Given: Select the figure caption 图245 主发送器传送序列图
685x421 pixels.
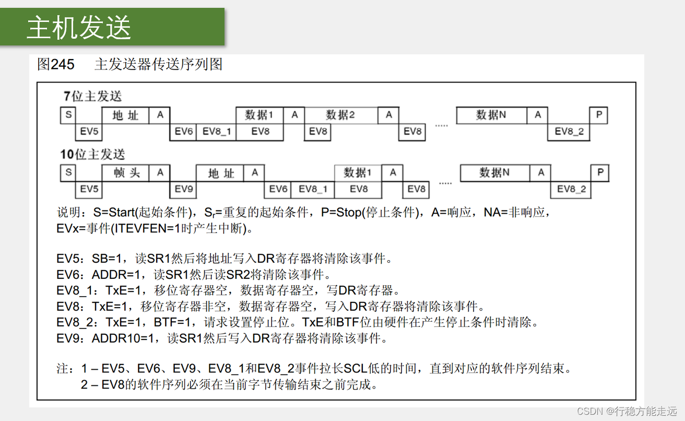Looking at the screenshot, I should (x=130, y=65).
